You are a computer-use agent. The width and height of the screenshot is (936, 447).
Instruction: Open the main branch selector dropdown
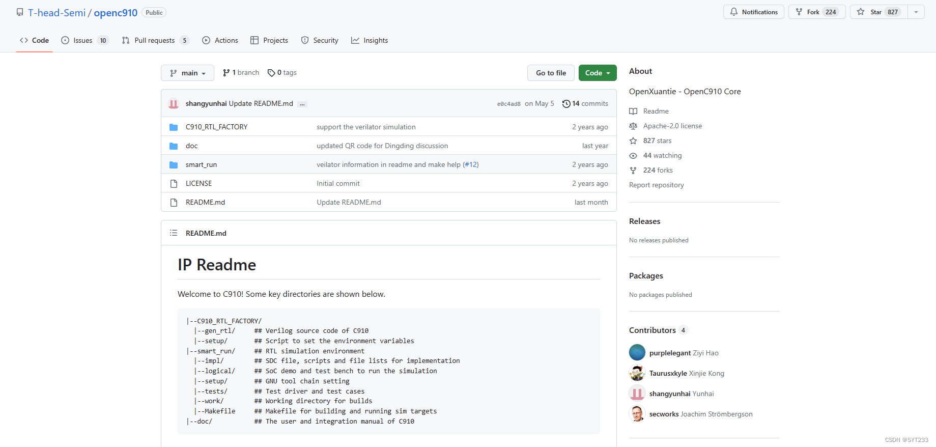[x=187, y=73]
